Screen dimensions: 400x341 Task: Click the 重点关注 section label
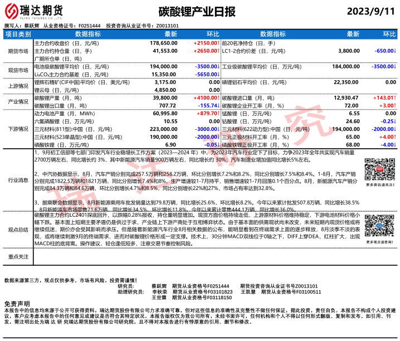(18, 256)
